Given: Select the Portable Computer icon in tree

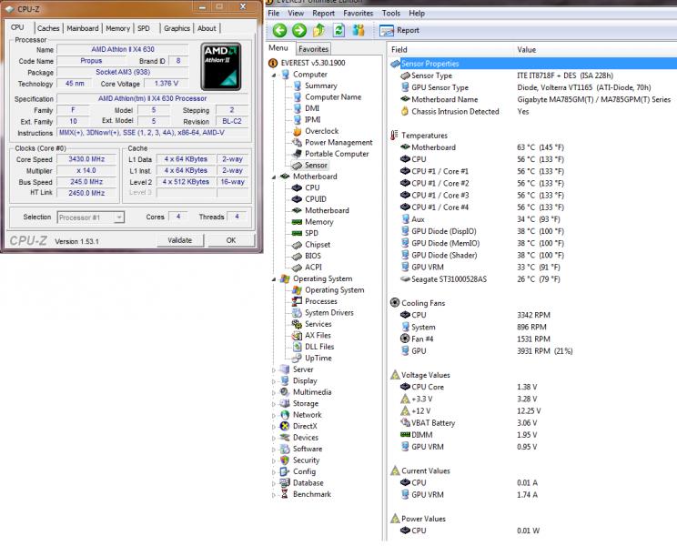Looking at the screenshot, I should [x=297, y=154].
